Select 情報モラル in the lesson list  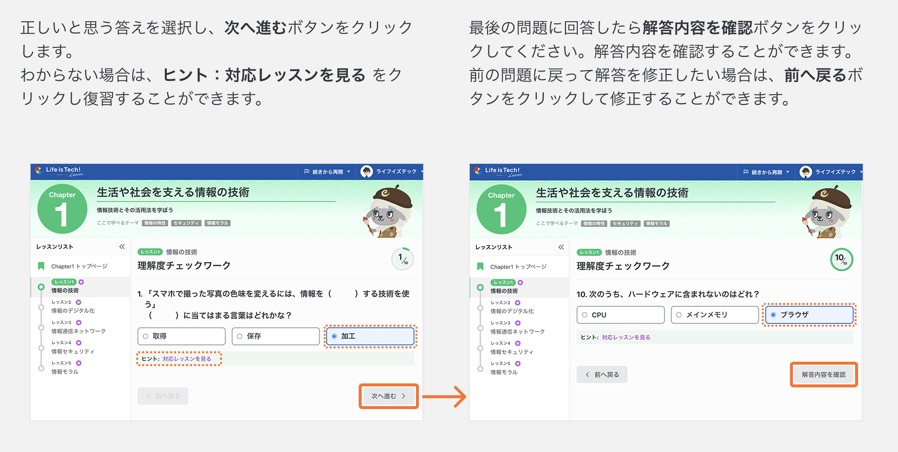pyautogui.click(x=64, y=372)
